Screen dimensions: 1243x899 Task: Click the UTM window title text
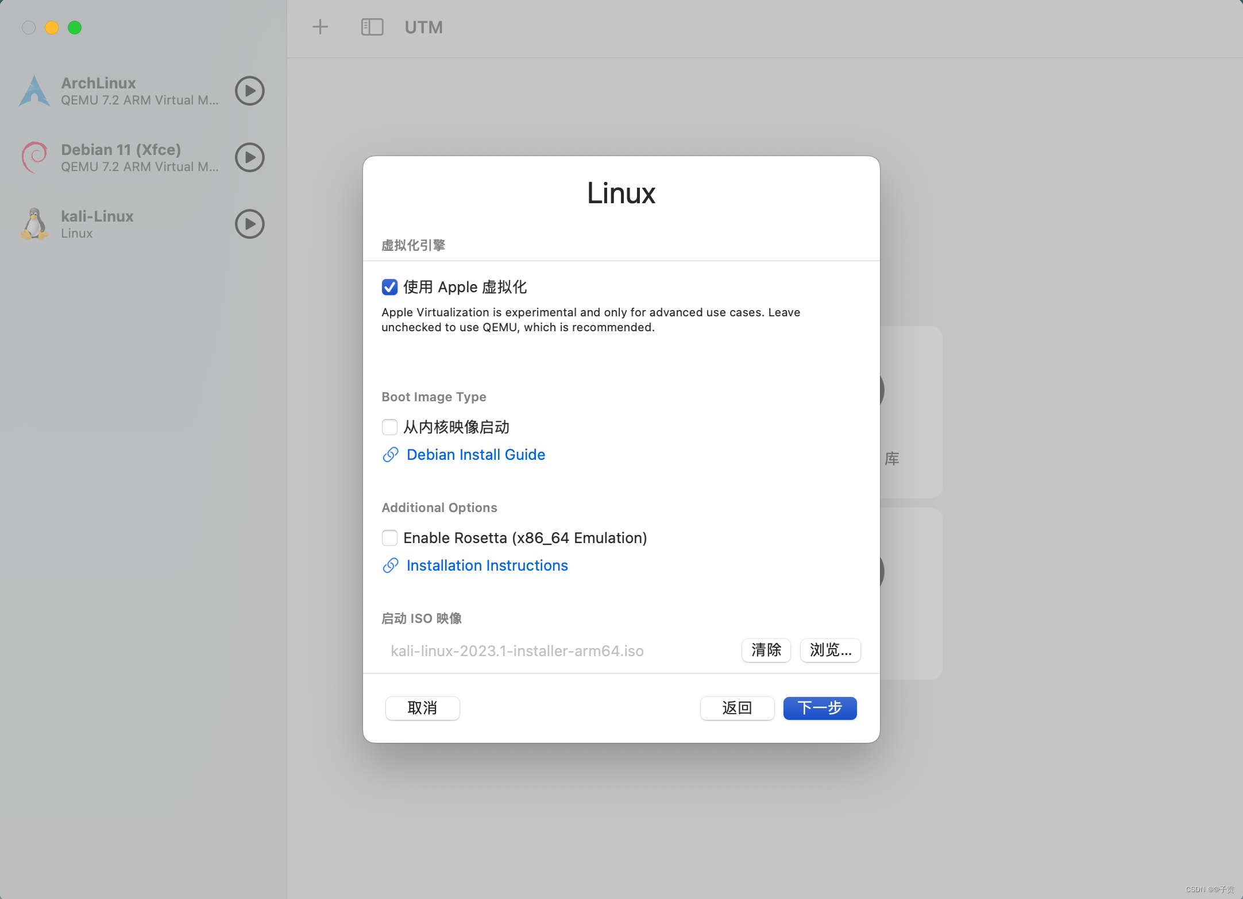pyautogui.click(x=424, y=28)
